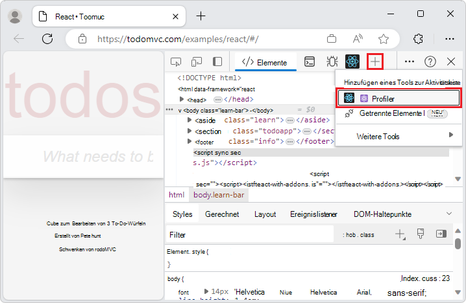This screenshot has height=303, width=466.
Task: Open the briefcase icon in address bar
Action: 332,39
